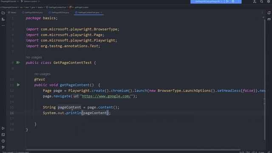The width and height of the screenshot is (272, 153).
Task: Click the getPageContent method name
Action: (x=75, y=85)
